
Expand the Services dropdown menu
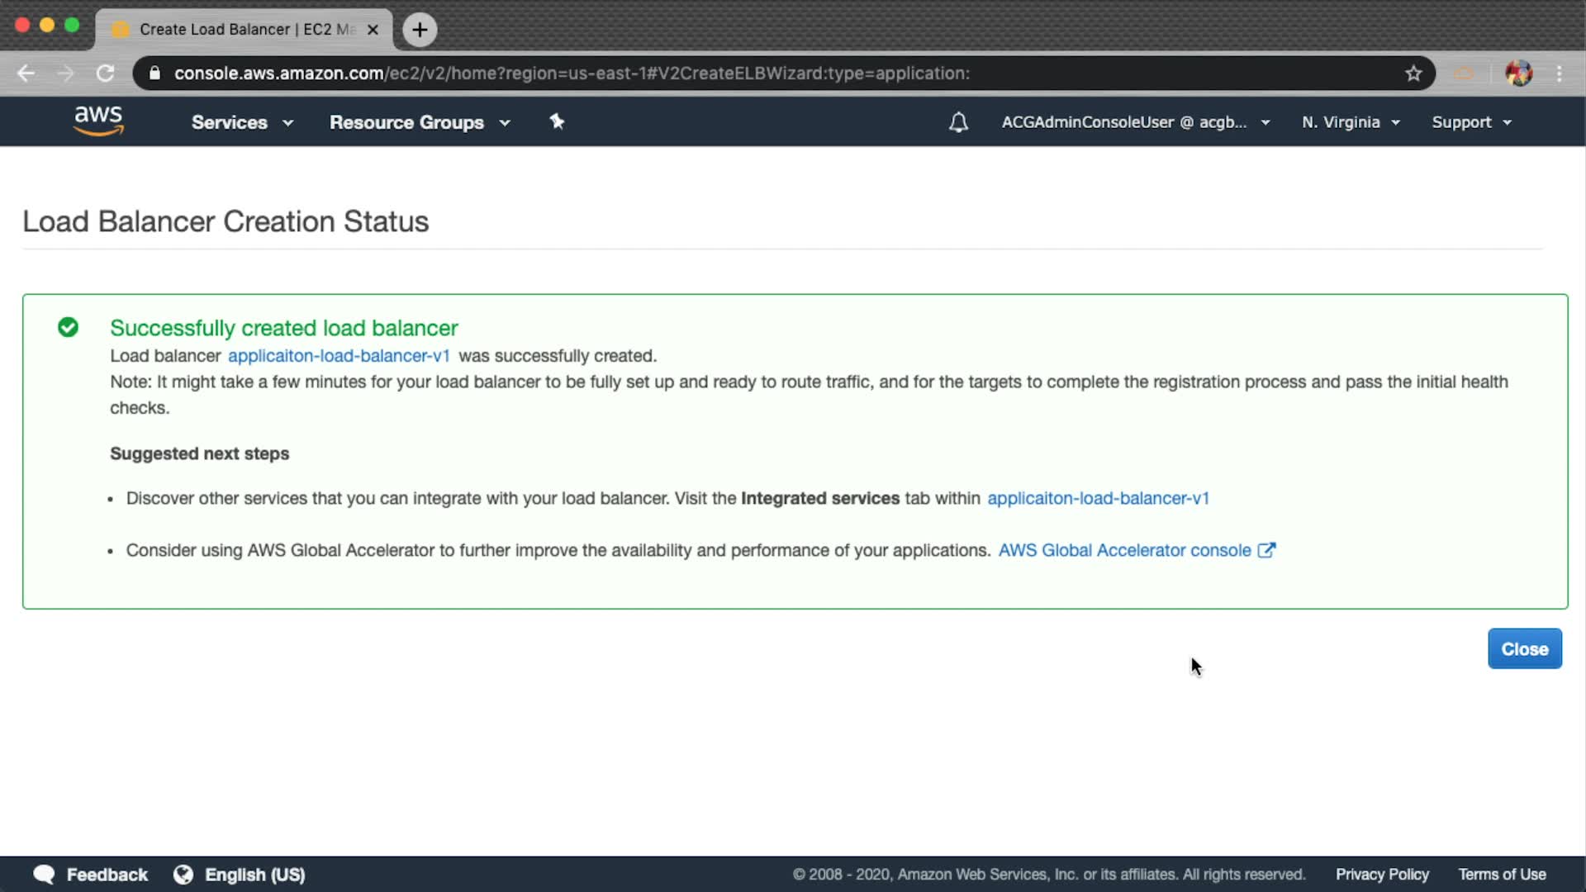coord(241,122)
